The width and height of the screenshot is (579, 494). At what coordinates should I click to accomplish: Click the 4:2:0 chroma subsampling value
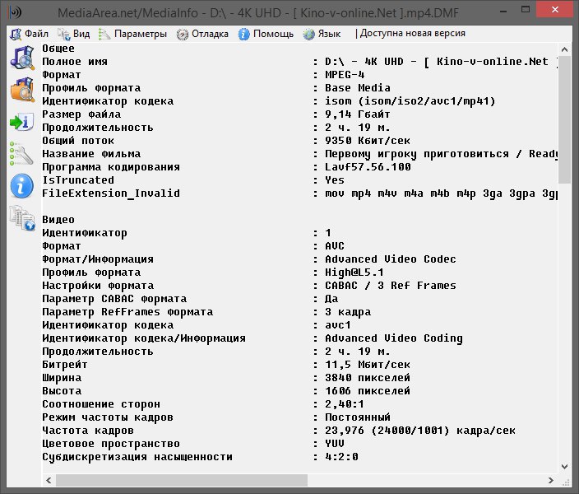pos(341,457)
